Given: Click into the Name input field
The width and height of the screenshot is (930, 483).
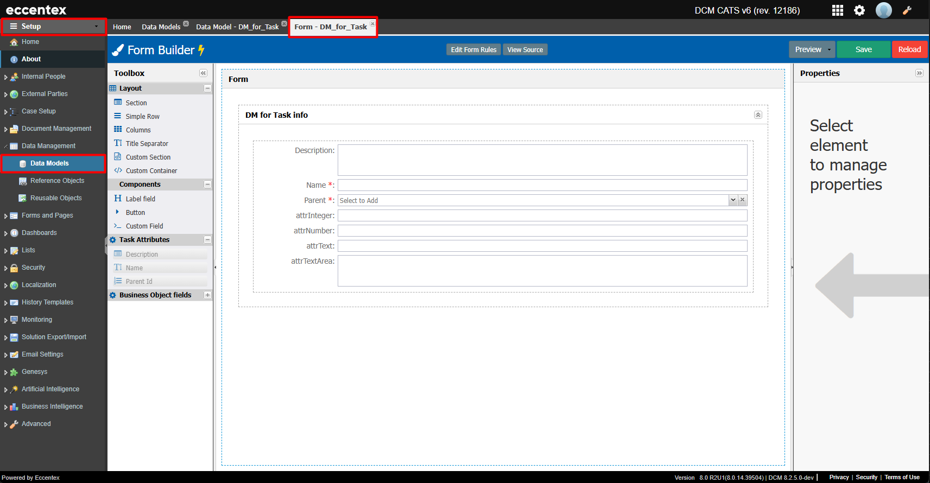Looking at the screenshot, I should point(542,185).
